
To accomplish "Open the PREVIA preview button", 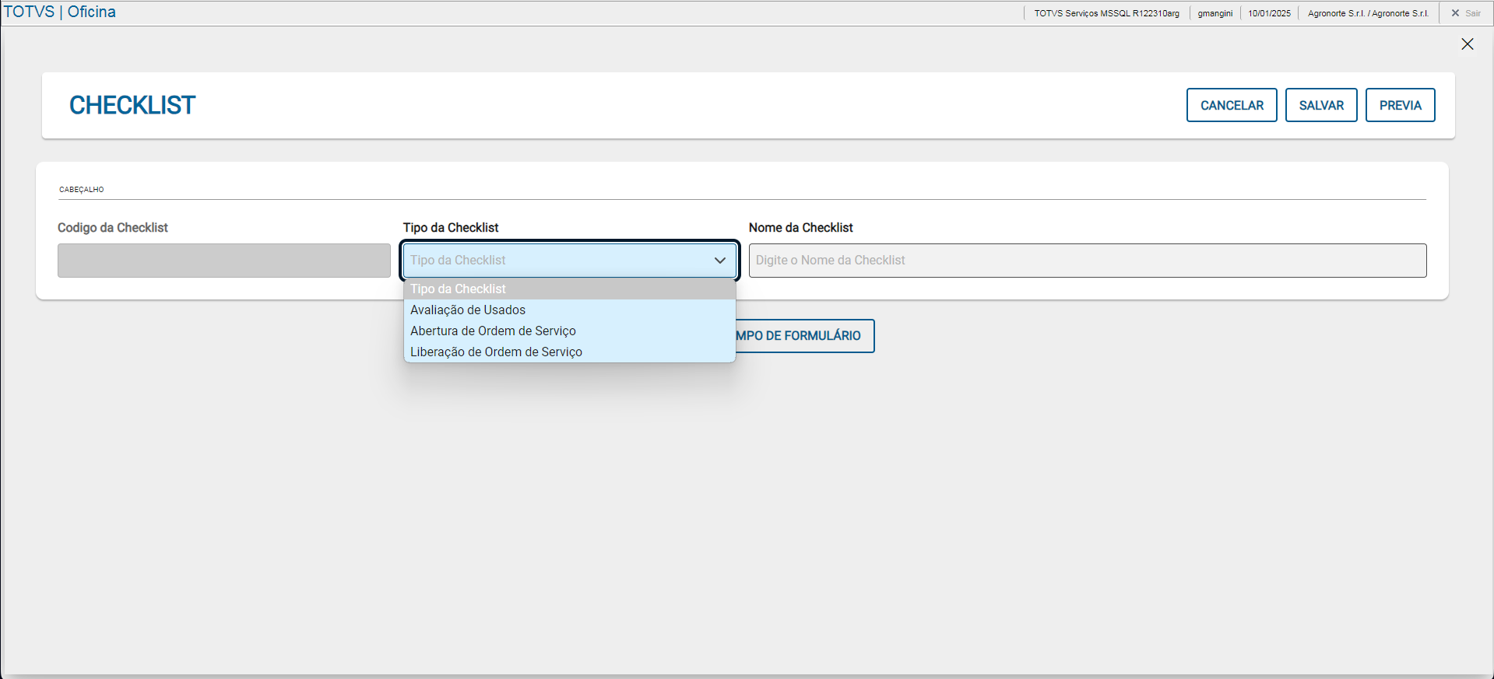I will (1400, 105).
